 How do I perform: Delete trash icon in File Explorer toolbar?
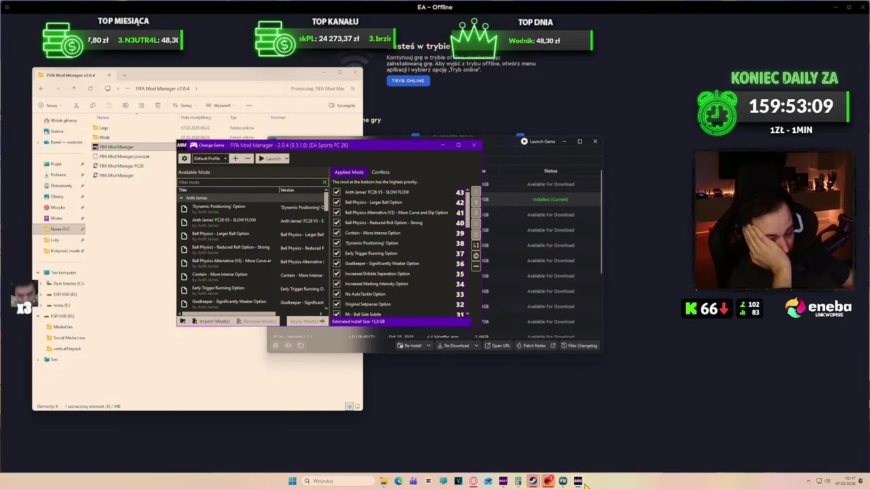click(x=158, y=105)
